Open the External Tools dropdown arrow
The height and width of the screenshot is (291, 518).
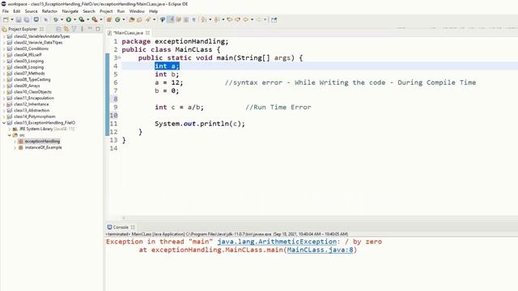coord(101,19)
